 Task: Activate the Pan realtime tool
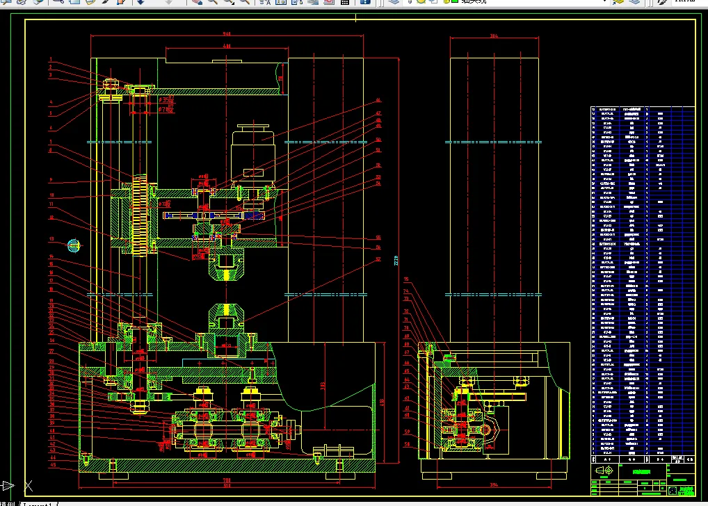pos(197,2)
